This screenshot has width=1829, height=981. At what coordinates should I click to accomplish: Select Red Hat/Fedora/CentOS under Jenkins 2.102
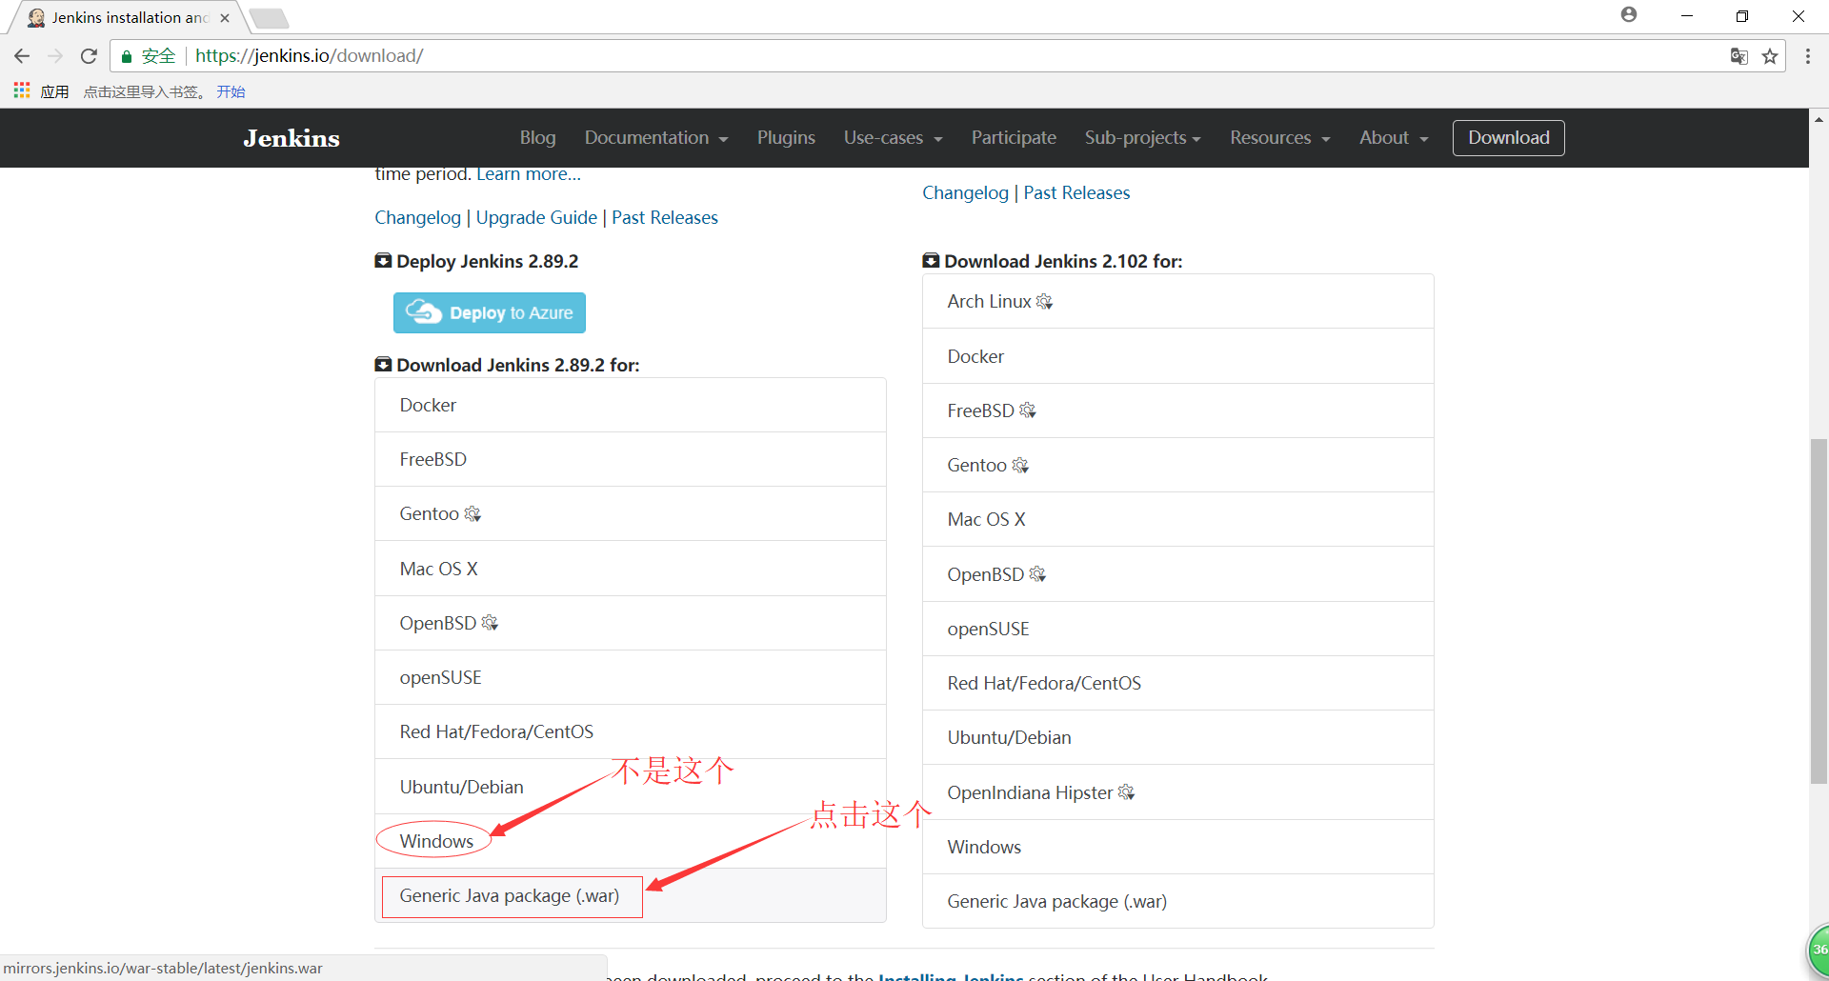coord(1178,683)
